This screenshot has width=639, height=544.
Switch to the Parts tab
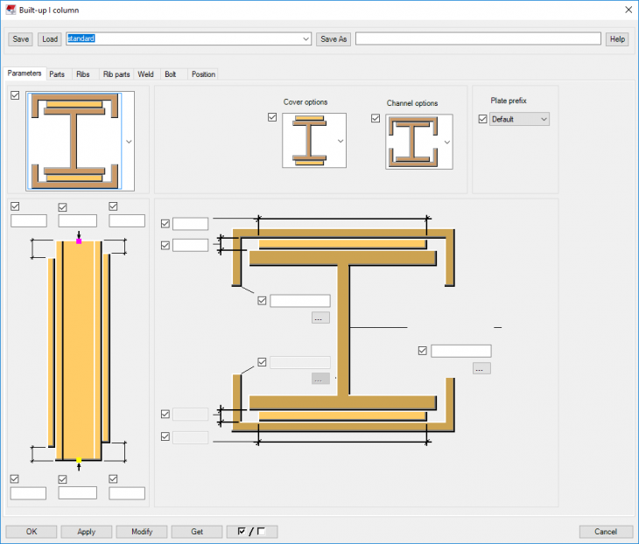point(57,74)
